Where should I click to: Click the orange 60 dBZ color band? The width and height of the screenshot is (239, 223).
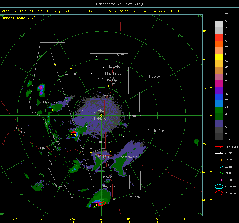[x=219, y=44]
